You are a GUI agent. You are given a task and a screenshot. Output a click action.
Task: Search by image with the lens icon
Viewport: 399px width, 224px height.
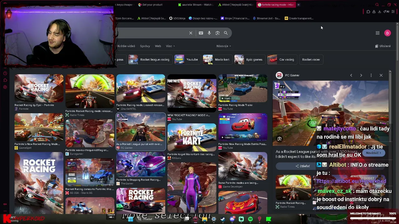[x=218, y=33]
